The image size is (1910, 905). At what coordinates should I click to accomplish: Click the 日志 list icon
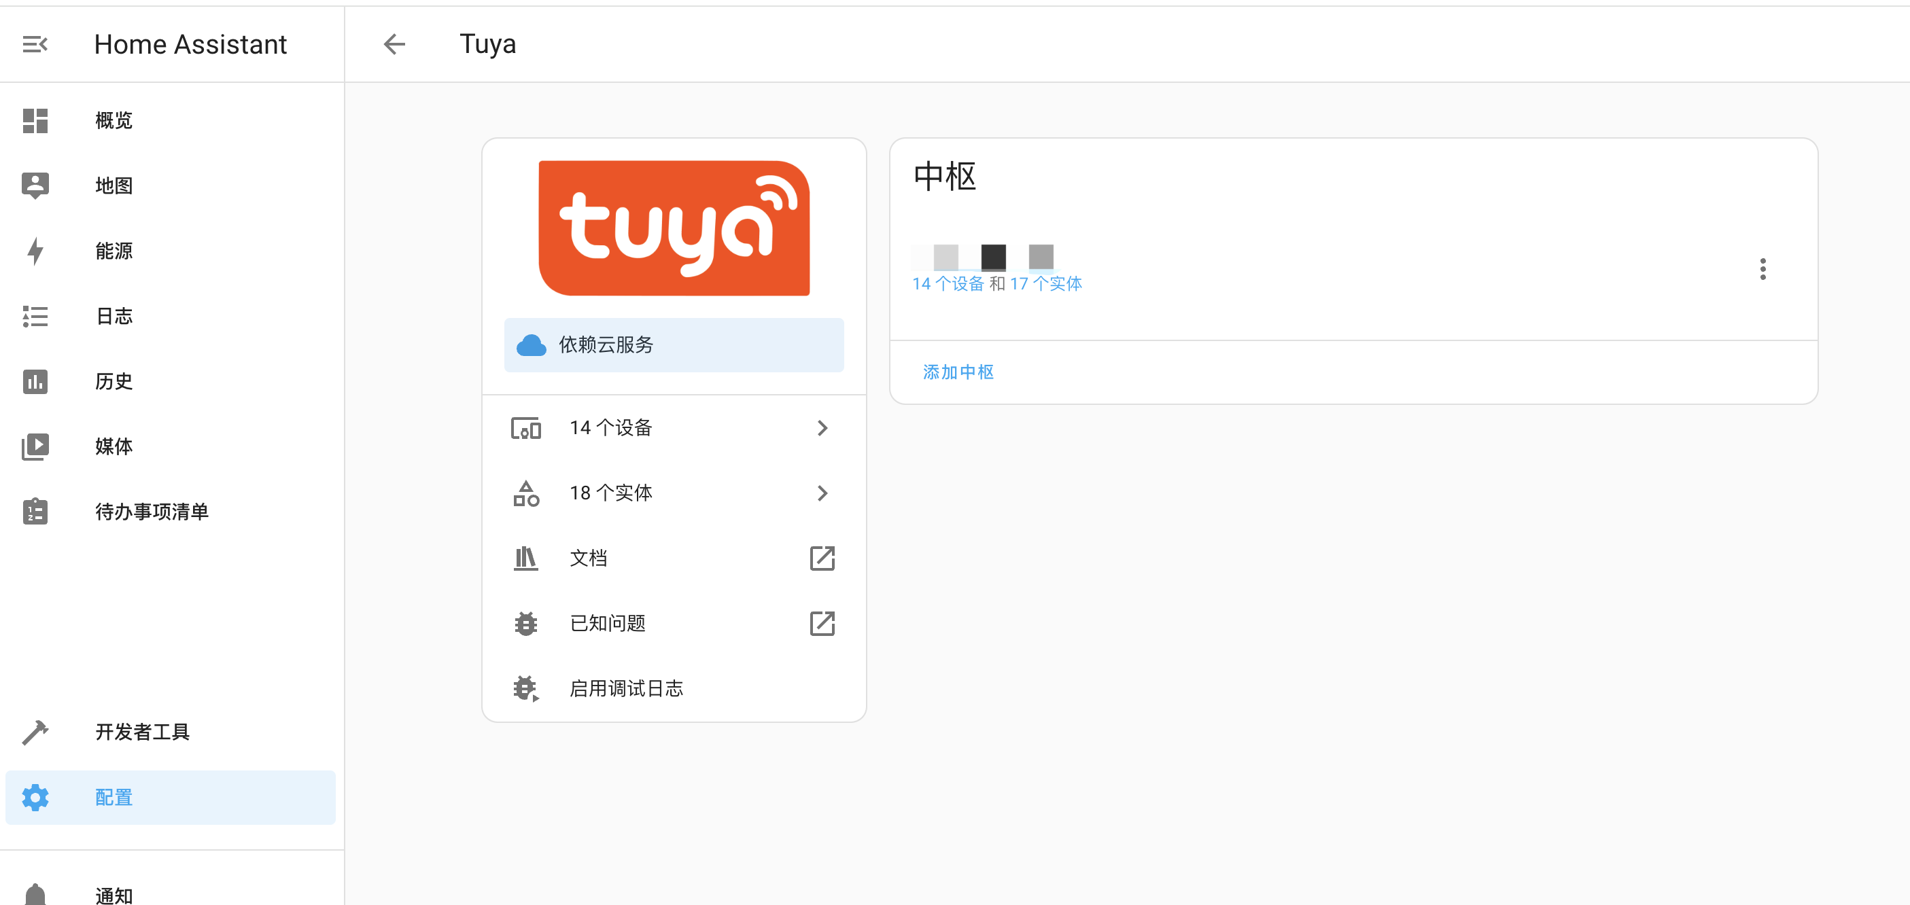tap(35, 317)
